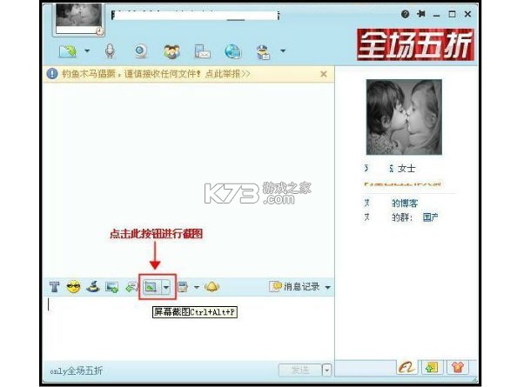This screenshot has height=387, width=517.
Task: Click the globe and monitor icon
Action: click(233, 51)
